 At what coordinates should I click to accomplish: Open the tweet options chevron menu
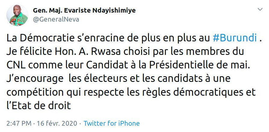point(259,10)
